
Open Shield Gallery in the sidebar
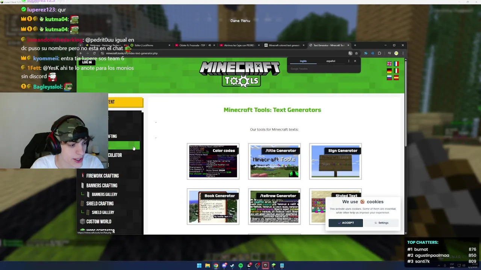point(103,212)
